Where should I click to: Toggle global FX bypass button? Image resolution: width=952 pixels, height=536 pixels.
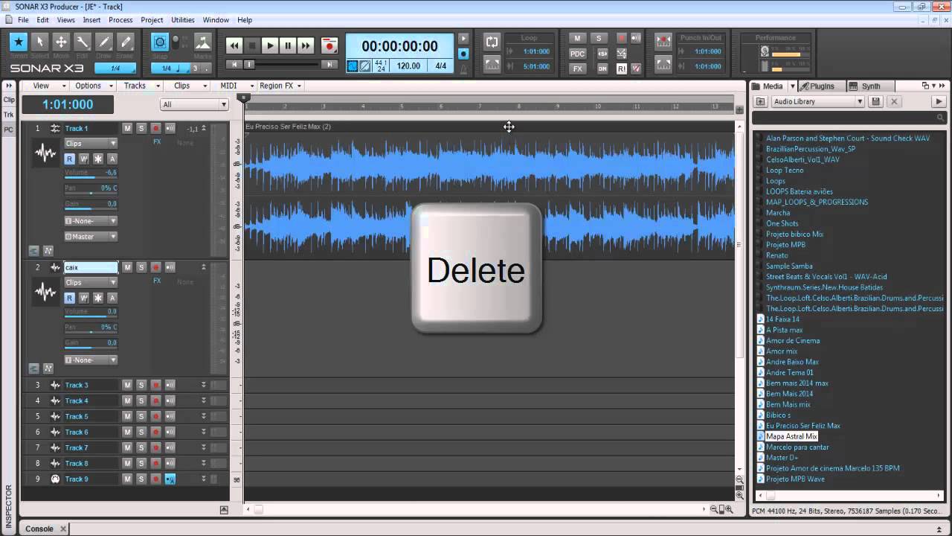coord(577,68)
